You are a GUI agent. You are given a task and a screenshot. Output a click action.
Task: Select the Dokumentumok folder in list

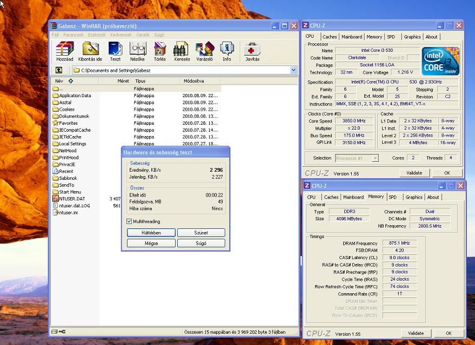(x=74, y=116)
